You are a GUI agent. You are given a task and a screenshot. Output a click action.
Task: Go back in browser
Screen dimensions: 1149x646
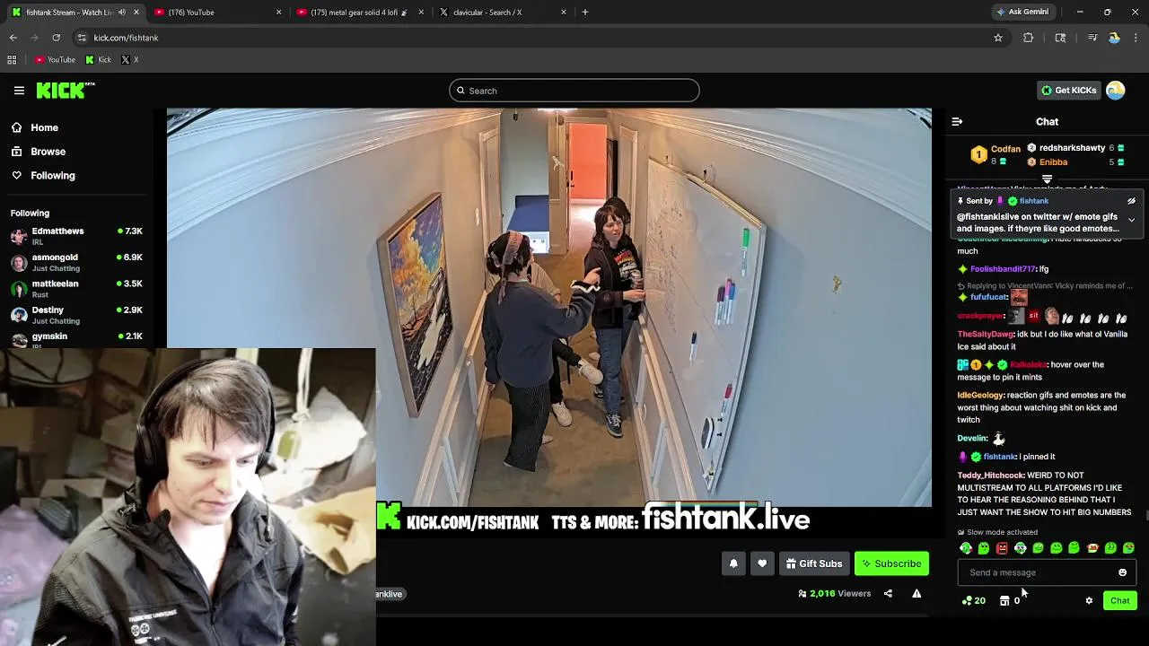[x=13, y=38]
